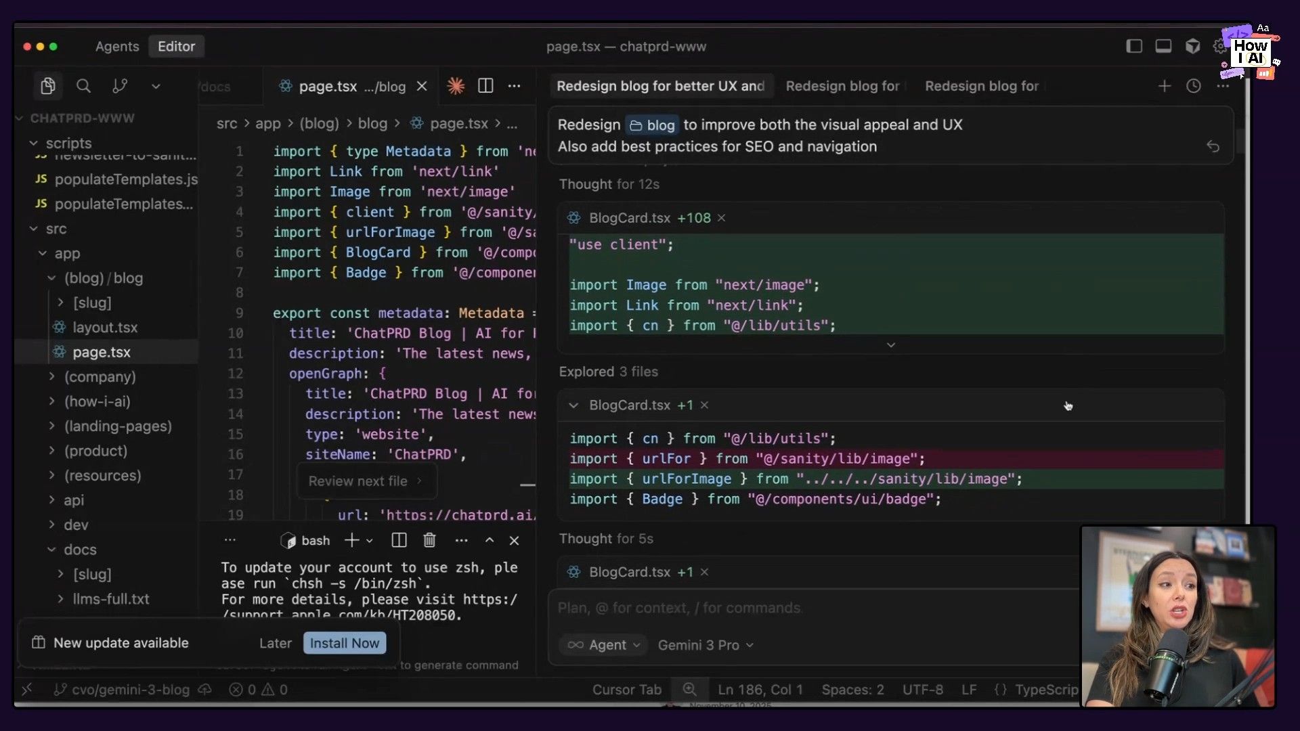Close the page.tsx editor tab
The image size is (1300, 731).
422,86
